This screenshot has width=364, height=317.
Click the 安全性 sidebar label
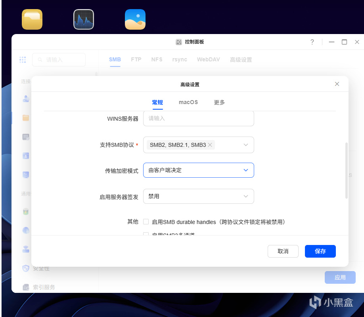(41, 268)
